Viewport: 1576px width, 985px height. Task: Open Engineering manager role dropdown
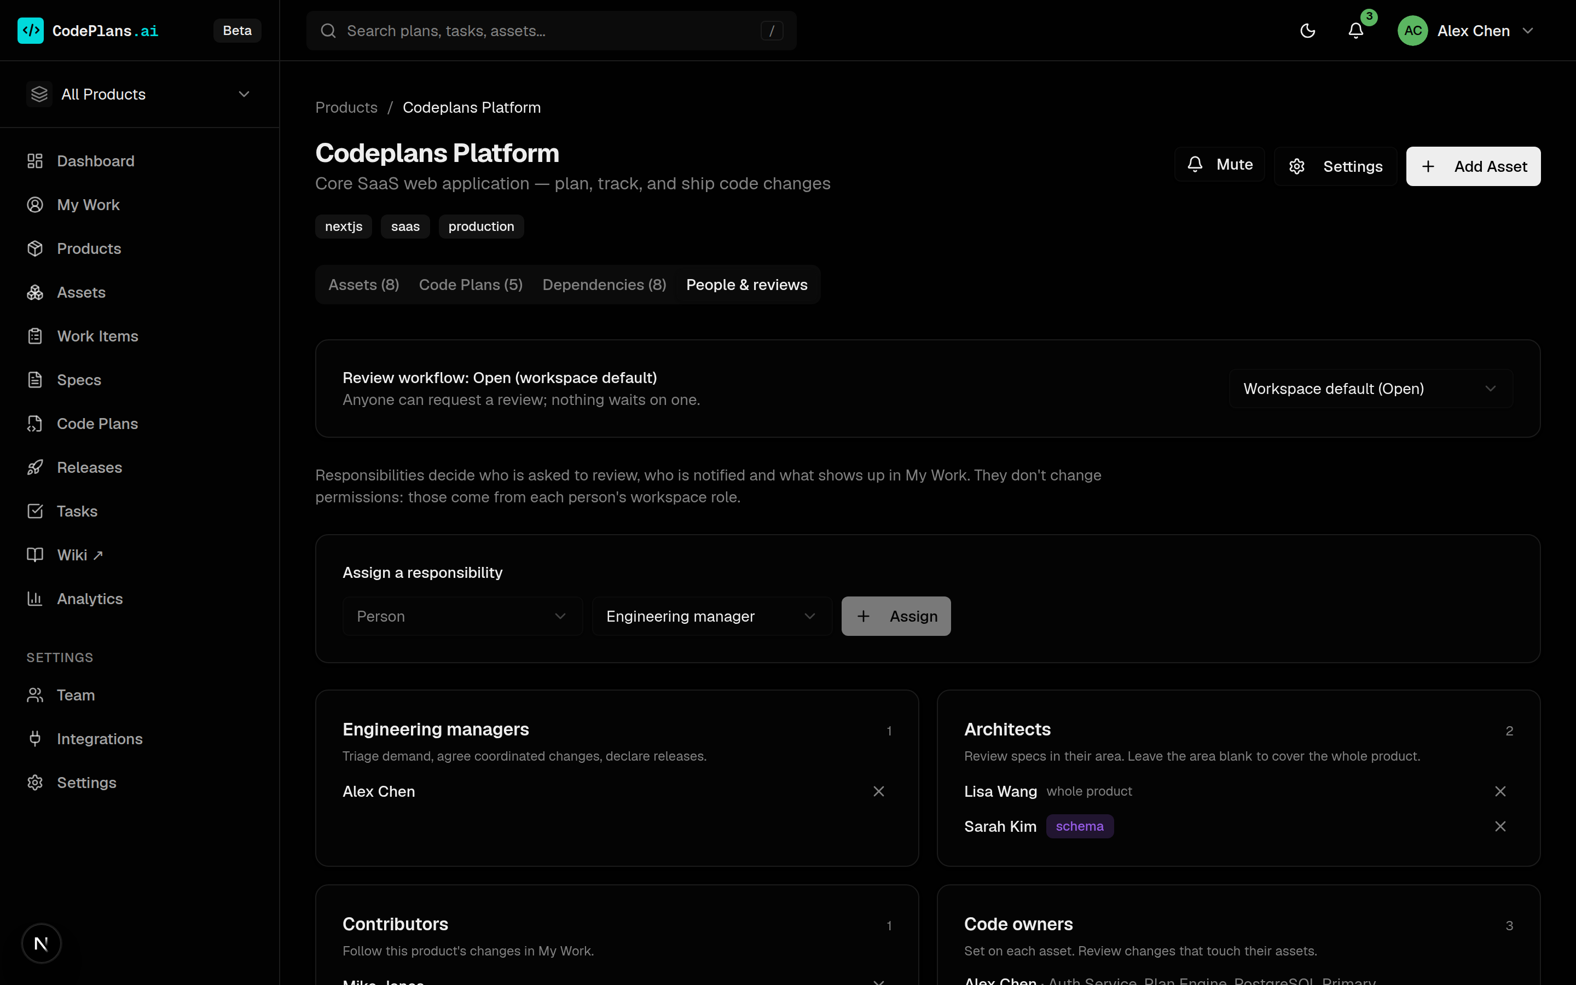(712, 616)
